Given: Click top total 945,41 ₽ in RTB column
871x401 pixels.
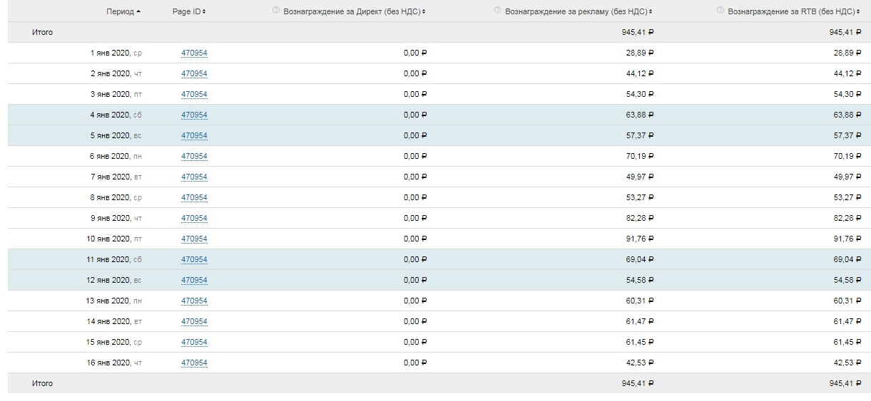Looking at the screenshot, I should (x=846, y=33).
